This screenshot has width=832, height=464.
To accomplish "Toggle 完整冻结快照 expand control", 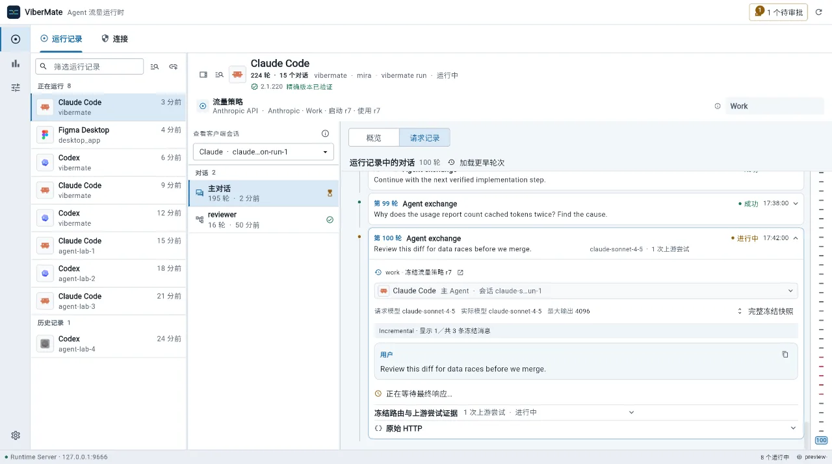I will [765, 311].
